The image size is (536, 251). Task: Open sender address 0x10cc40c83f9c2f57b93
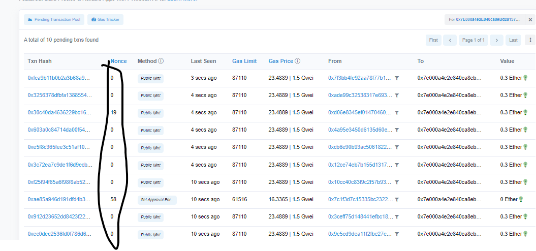pos(360,182)
